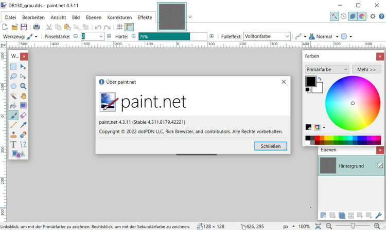This screenshot has height=230, width=386.
Task: Click the Mehr >> button
Action: (366, 69)
